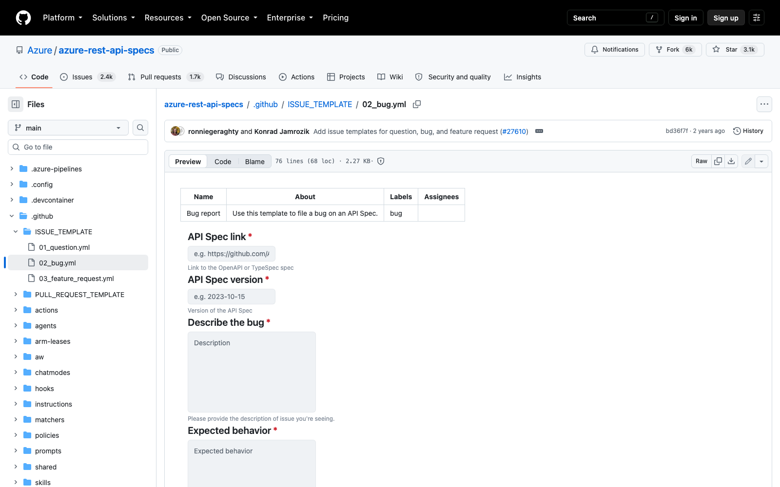This screenshot has width=780, height=487.
Task: Open the GitHub home logo
Action: click(x=23, y=18)
